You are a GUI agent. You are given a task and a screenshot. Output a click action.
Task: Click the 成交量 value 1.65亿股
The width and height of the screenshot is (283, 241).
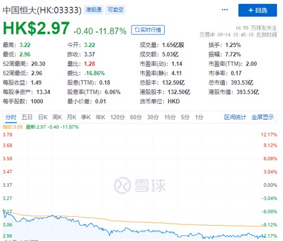point(173,45)
